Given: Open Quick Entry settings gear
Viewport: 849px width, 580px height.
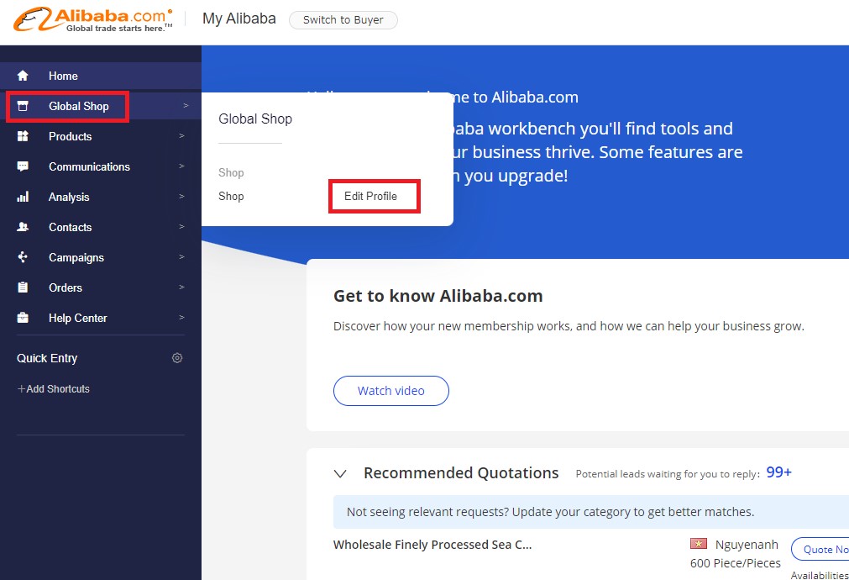Looking at the screenshot, I should [177, 358].
